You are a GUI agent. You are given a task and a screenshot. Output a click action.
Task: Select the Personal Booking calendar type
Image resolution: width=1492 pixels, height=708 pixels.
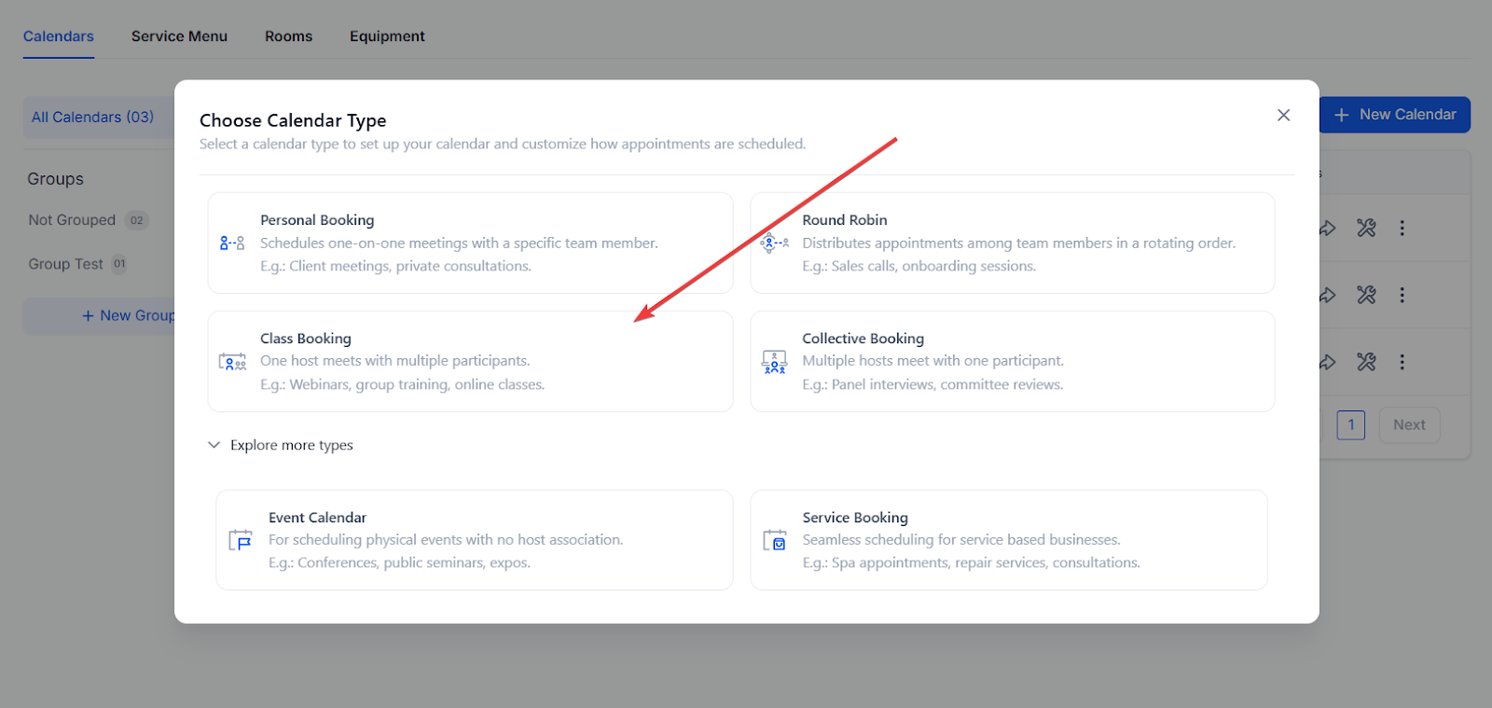pyautogui.click(x=470, y=243)
